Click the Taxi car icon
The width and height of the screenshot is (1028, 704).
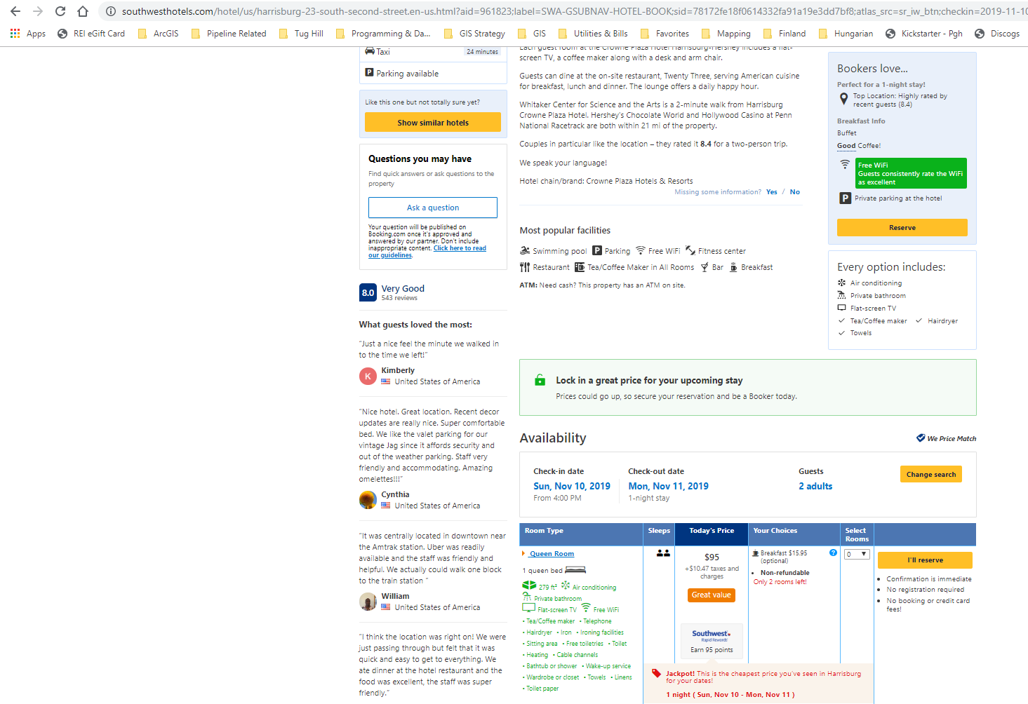click(x=370, y=51)
